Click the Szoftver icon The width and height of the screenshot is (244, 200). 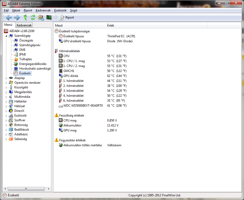(11, 120)
